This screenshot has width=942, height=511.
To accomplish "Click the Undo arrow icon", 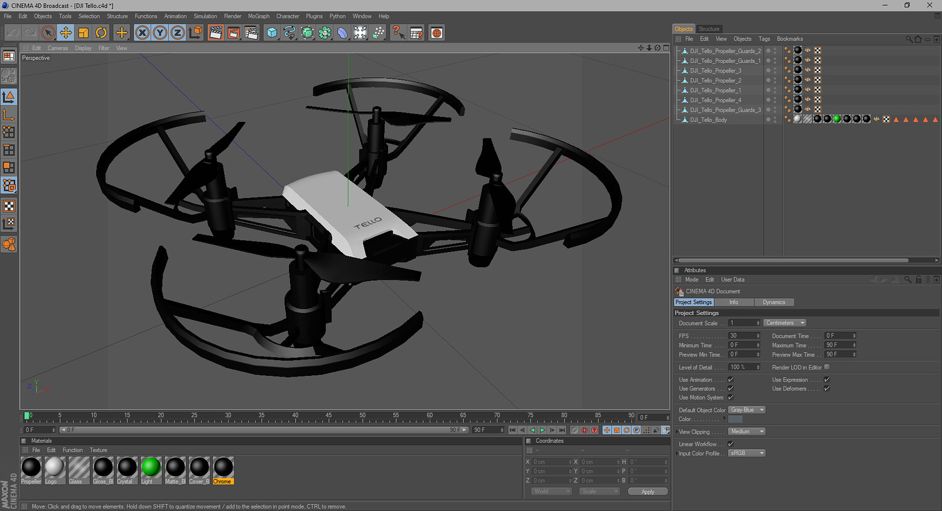I will 13,33.
